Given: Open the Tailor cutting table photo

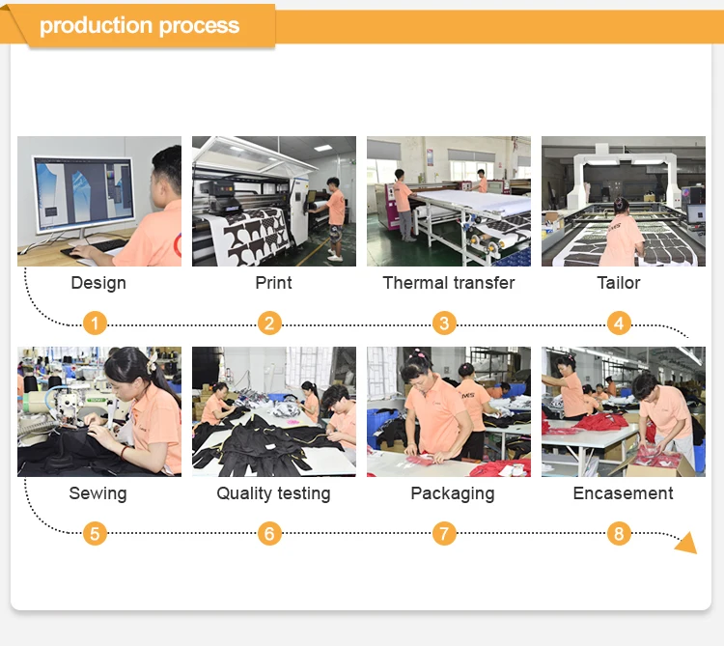Looking at the screenshot, I should click(624, 201).
